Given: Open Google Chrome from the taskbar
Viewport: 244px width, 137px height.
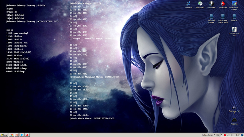Looking at the screenshot, I should pyautogui.click(x=12, y=135).
